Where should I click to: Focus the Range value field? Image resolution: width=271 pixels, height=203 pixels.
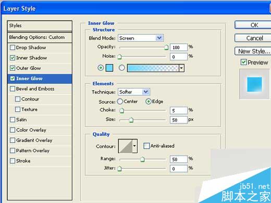pyautogui.click(x=179, y=159)
